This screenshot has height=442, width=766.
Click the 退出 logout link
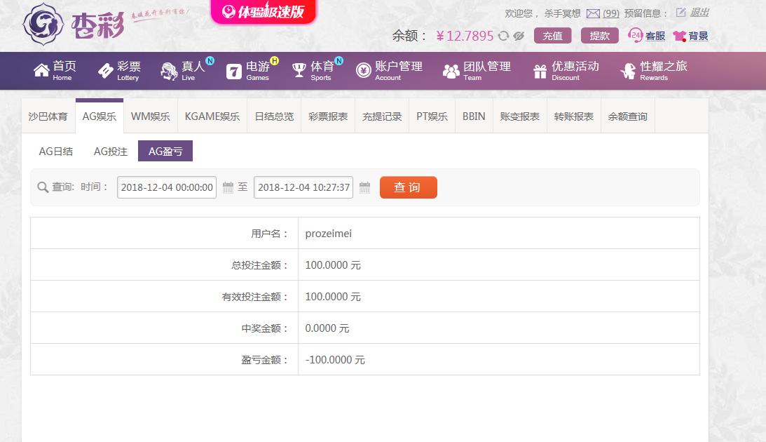point(699,13)
